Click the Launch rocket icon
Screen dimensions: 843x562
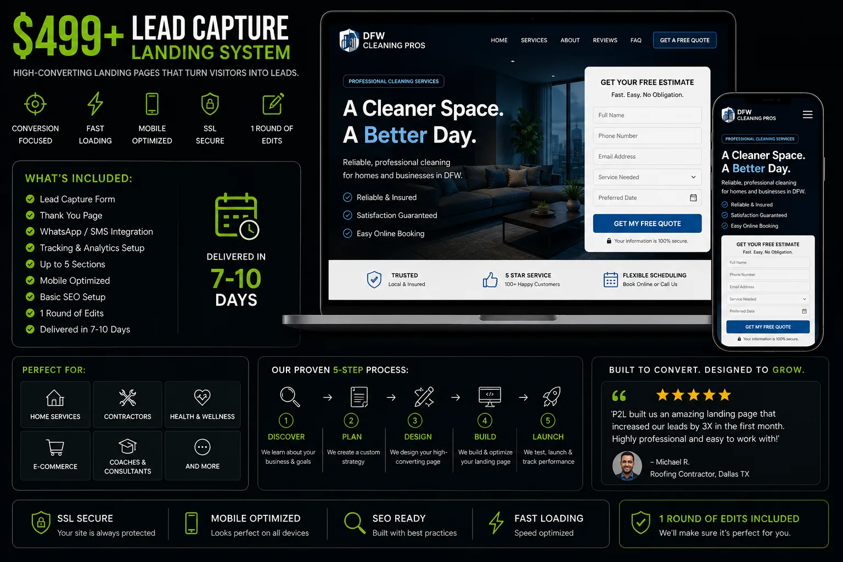click(551, 396)
